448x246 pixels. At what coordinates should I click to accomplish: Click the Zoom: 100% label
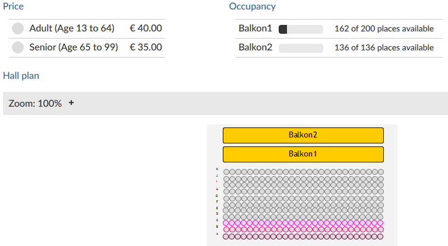tap(35, 103)
